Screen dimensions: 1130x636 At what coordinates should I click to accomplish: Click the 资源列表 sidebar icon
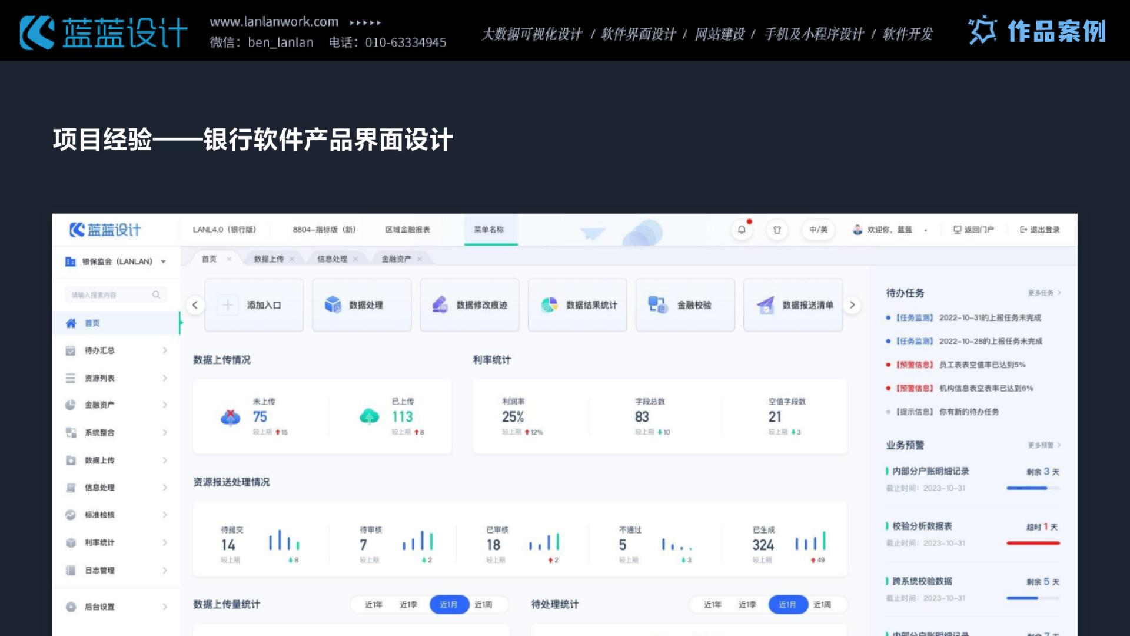pyautogui.click(x=71, y=378)
